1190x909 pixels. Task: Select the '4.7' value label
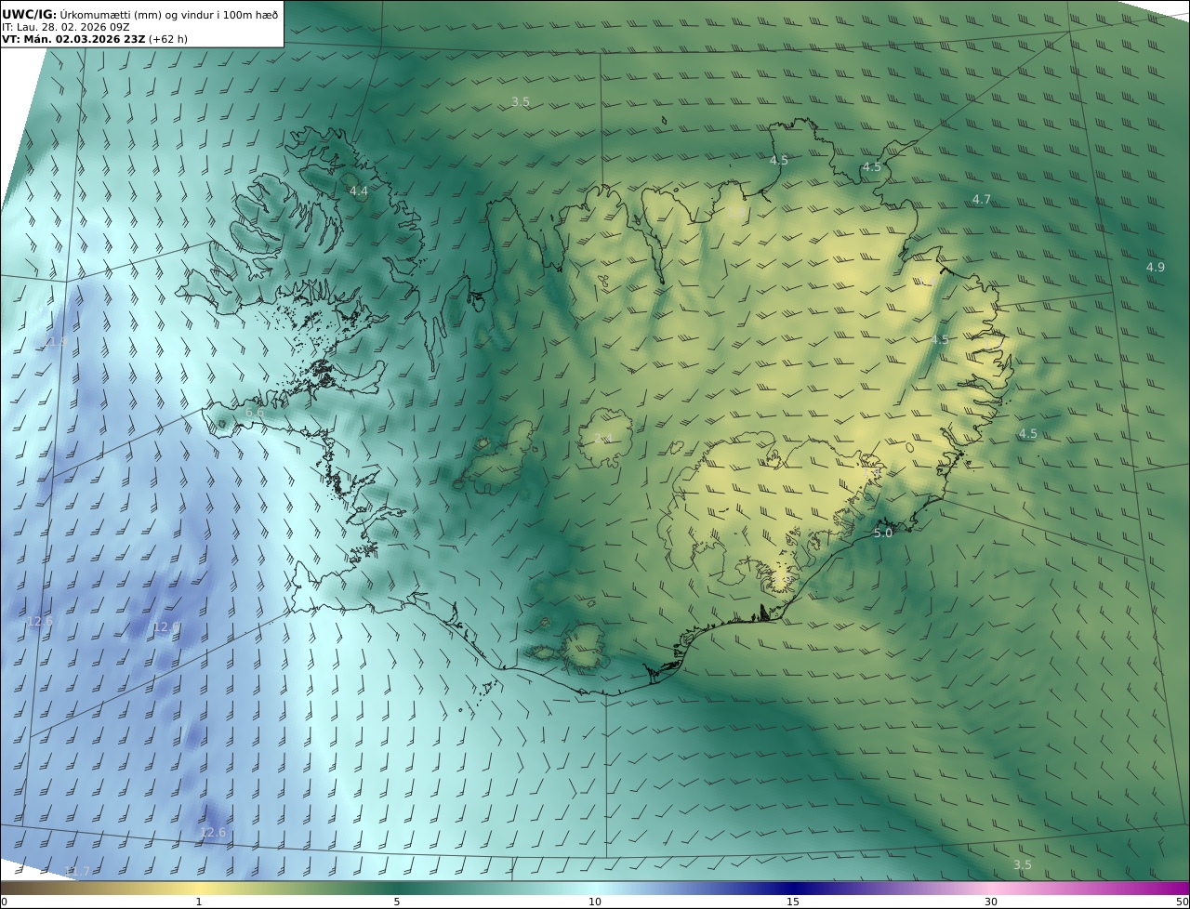[982, 200]
